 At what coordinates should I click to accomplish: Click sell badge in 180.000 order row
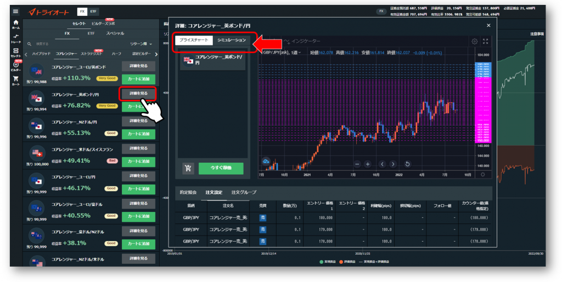pyautogui.click(x=263, y=218)
